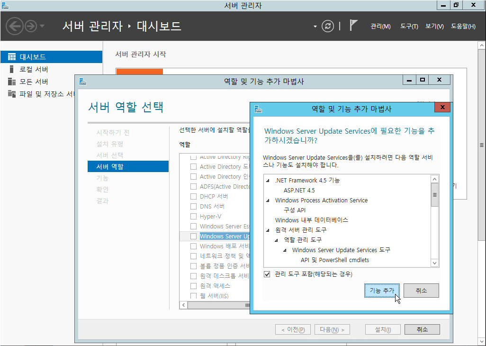Open the 도구(T) menu
This screenshot has width=486, height=346.
pos(409,27)
